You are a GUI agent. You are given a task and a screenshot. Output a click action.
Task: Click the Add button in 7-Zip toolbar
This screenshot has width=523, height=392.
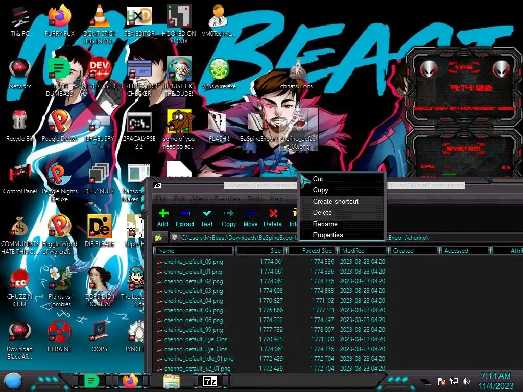163,217
